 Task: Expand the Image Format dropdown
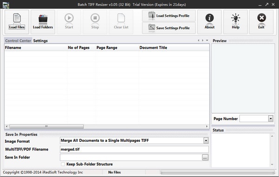pos(206,141)
